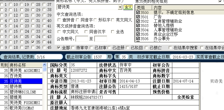
Task: Select class 12 checkbox
Action: click(x=10, y=15)
